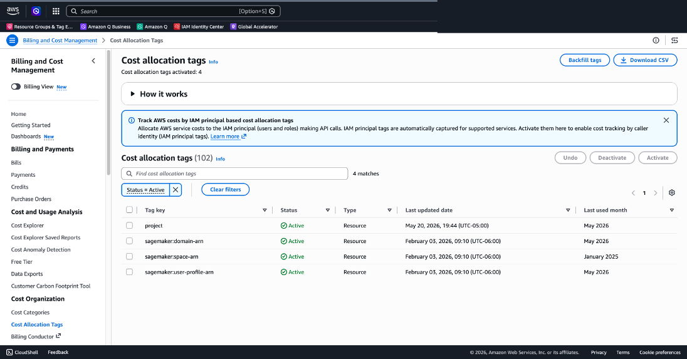Follow the Learn more link in banner
This screenshot has width=687, height=359.
click(228, 137)
